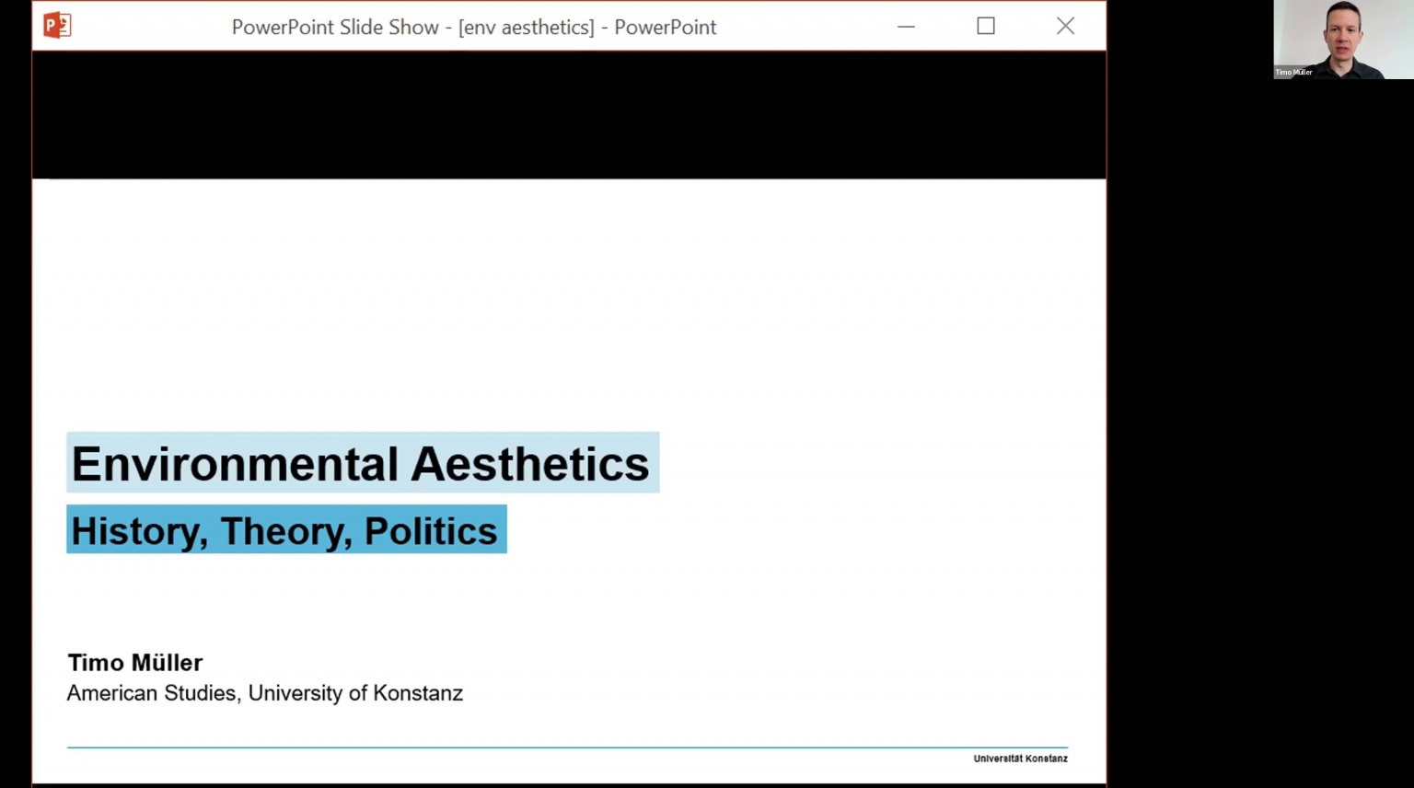Click the blank white area above the slide title
The height and width of the screenshot is (788, 1414).
(569, 304)
